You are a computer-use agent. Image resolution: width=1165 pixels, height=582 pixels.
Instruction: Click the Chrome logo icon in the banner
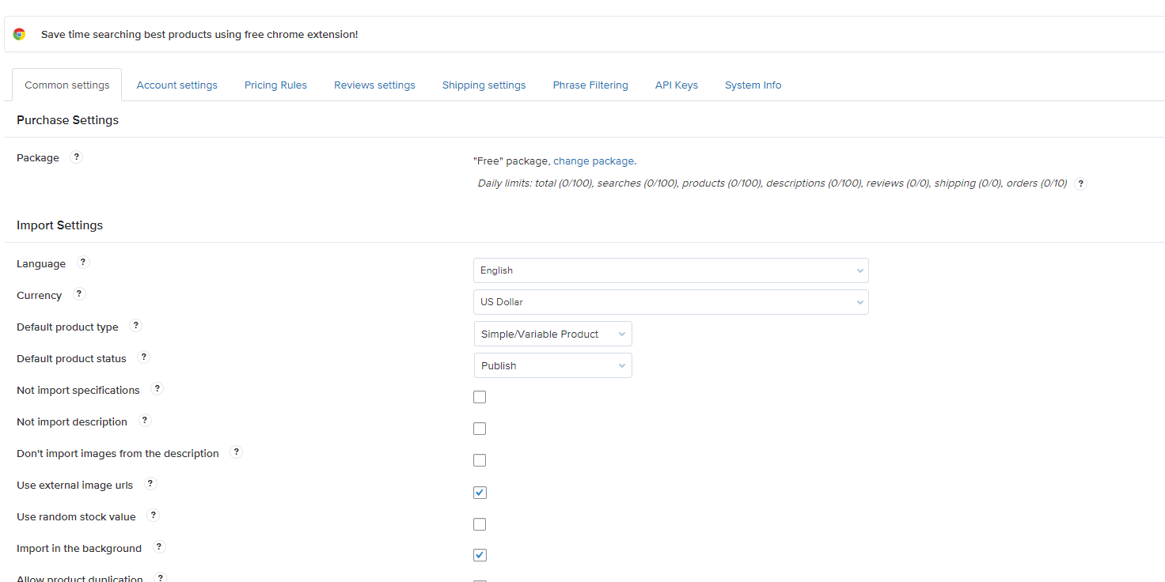[x=19, y=35]
